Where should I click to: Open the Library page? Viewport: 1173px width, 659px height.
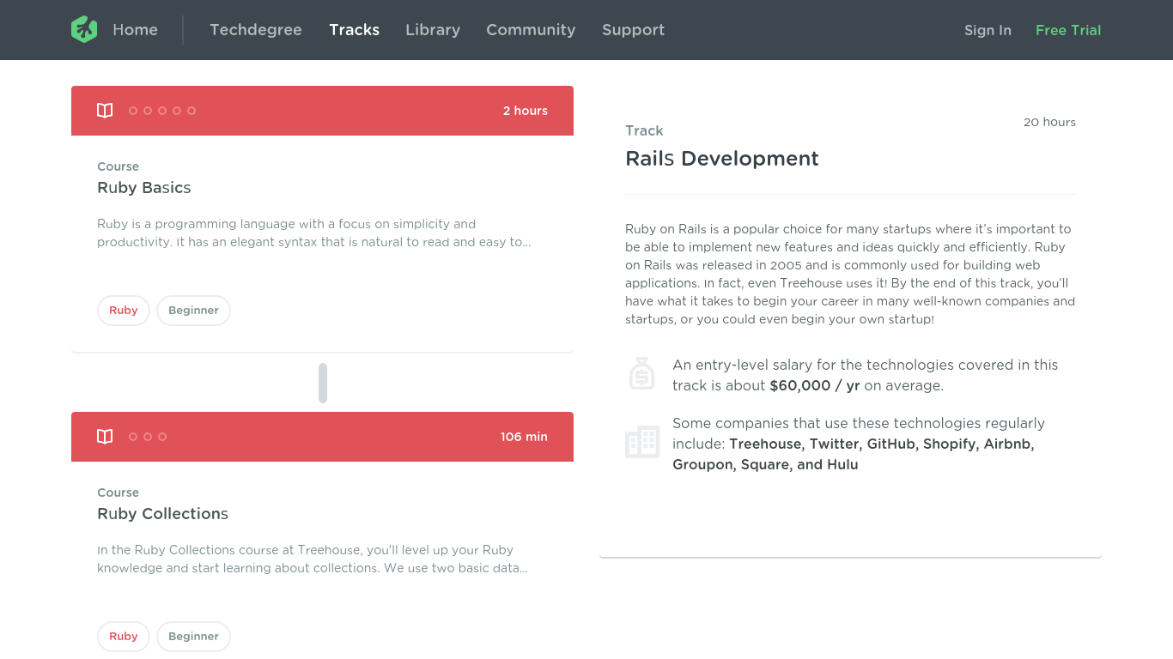pos(432,30)
